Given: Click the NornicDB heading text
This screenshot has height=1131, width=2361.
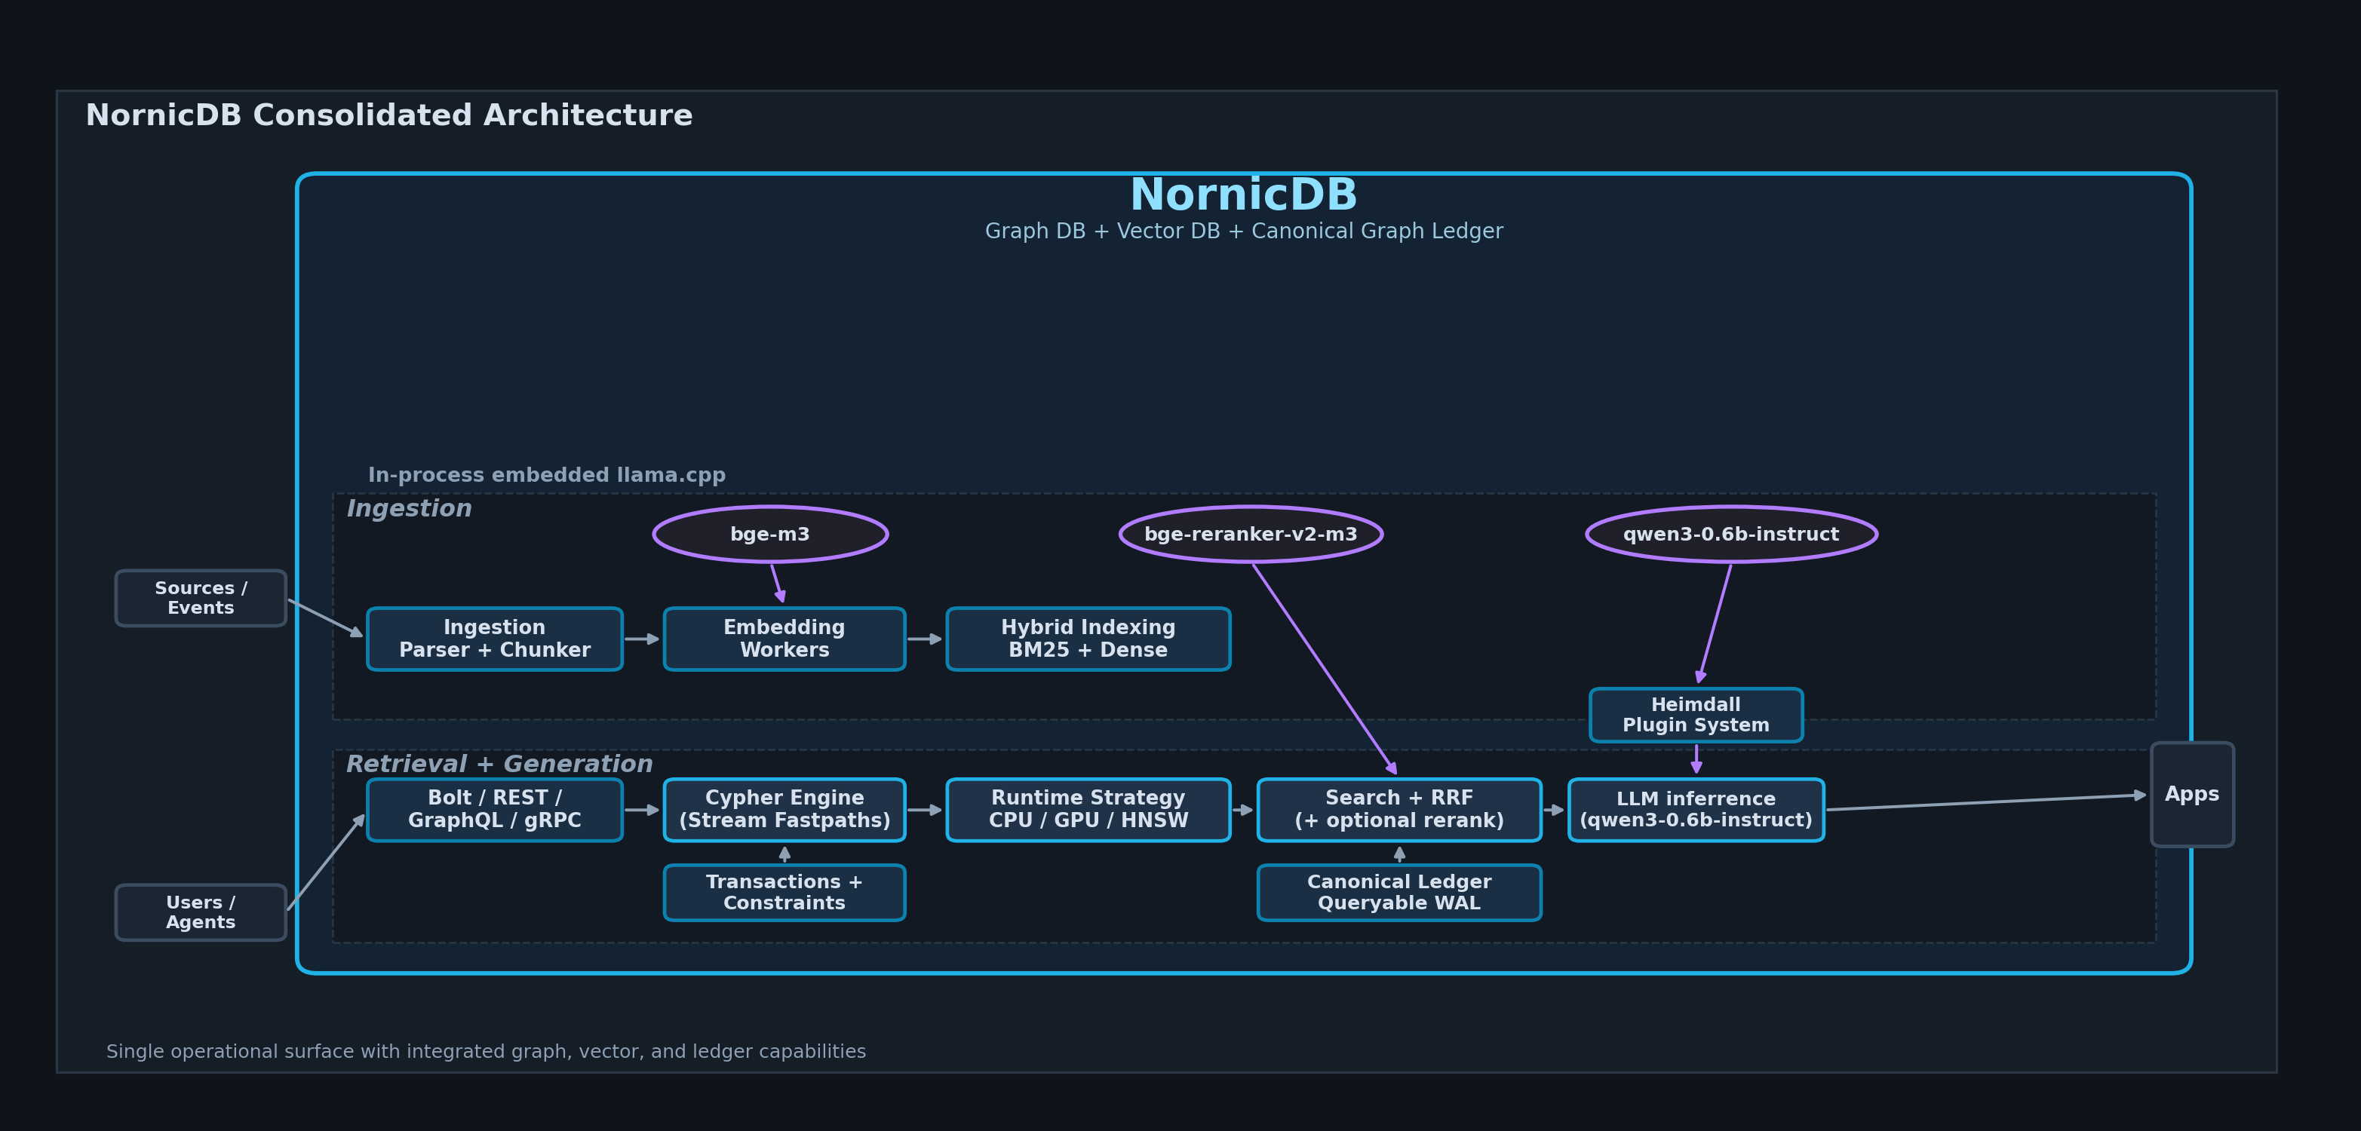Looking at the screenshot, I should 1244,195.
